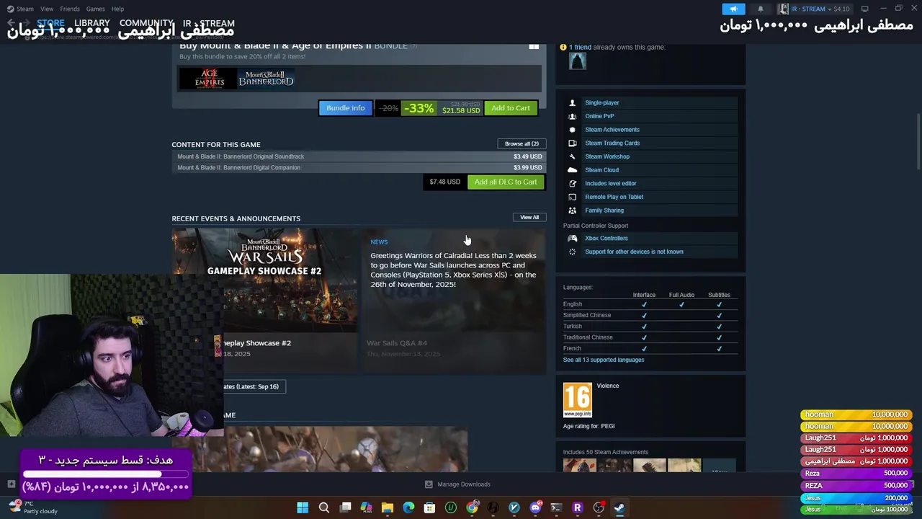922x519 pixels.
Task: Click the Manage Downloads tray icon
Action: [429, 484]
